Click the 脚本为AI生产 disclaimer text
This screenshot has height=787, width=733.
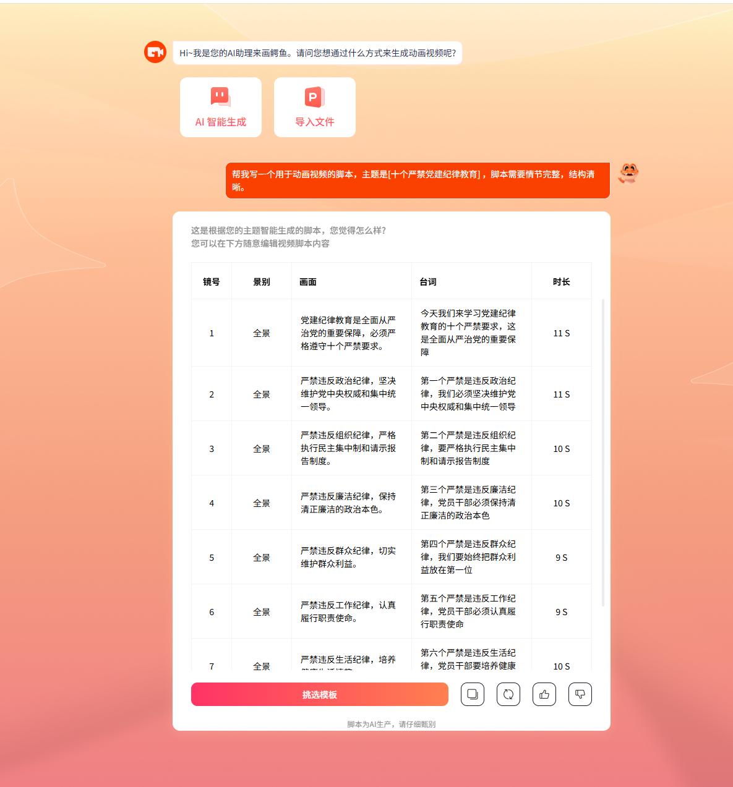pyautogui.click(x=392, y=724)
